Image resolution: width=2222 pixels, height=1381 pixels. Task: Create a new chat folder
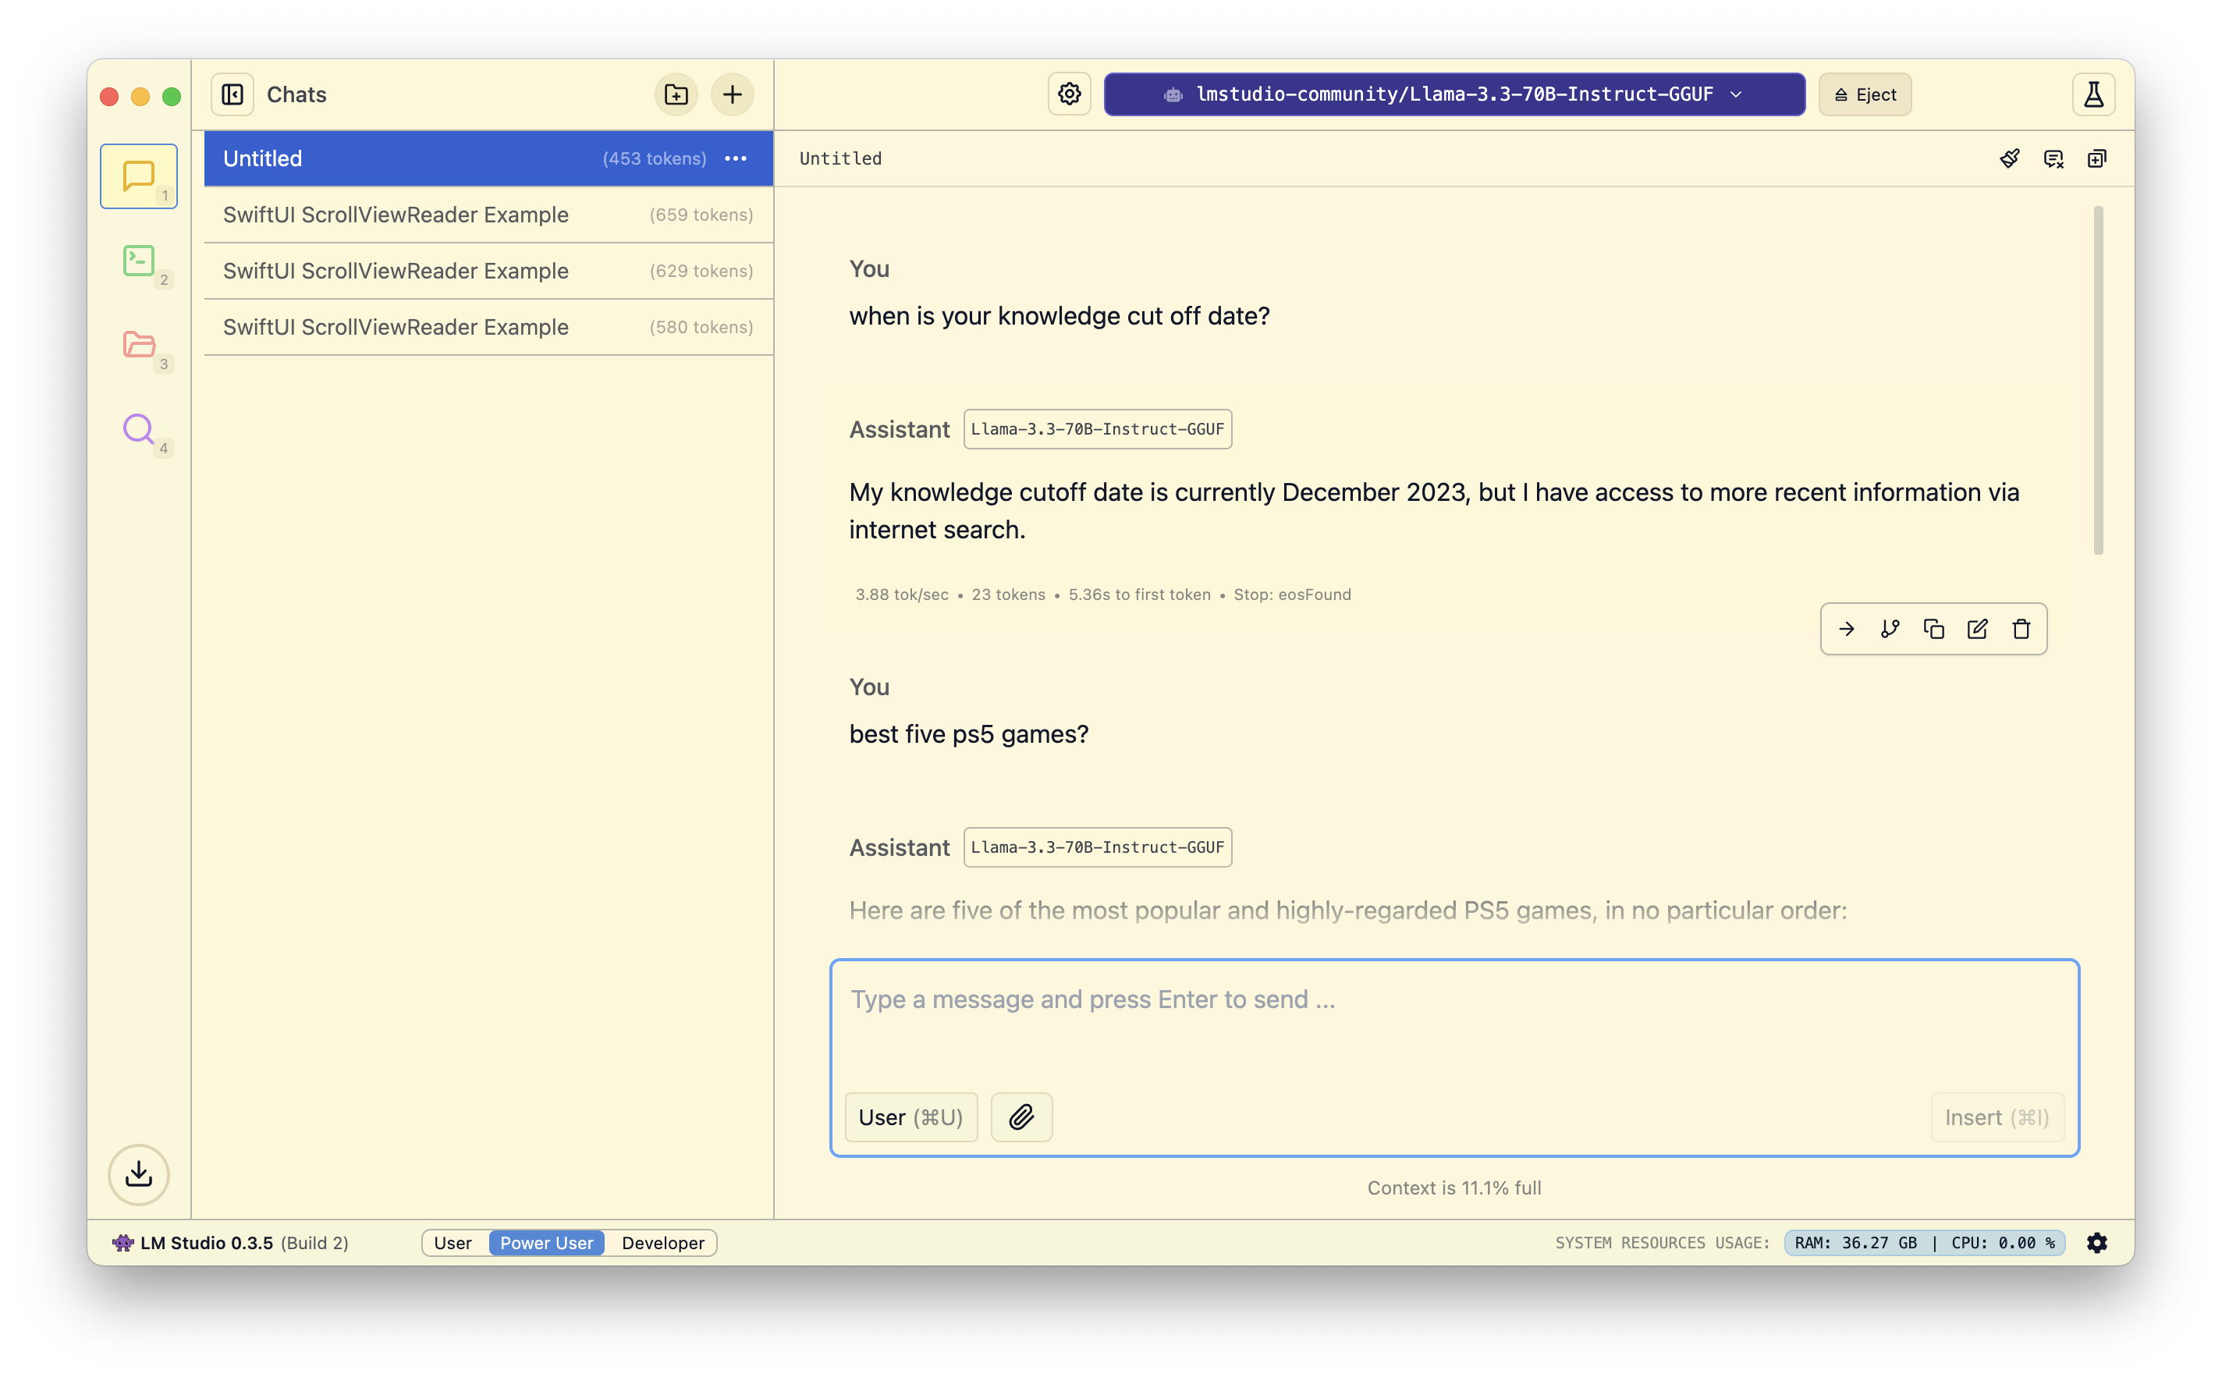pyautogui.click(x=676, y=95)
